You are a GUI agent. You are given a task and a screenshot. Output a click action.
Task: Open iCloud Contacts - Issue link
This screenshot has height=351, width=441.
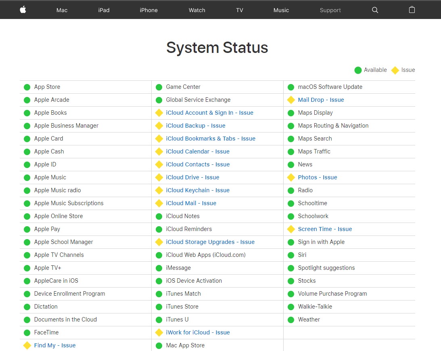[198, 164]
